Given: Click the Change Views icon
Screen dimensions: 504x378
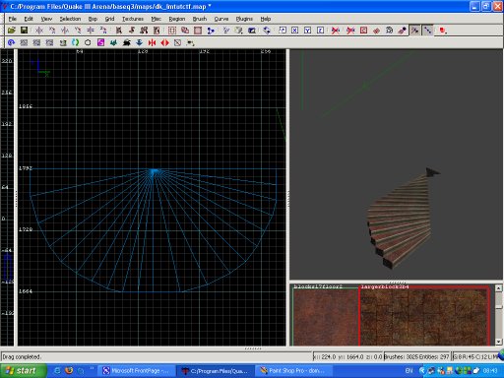Looking at the screenshot, I should pos(226,31).
